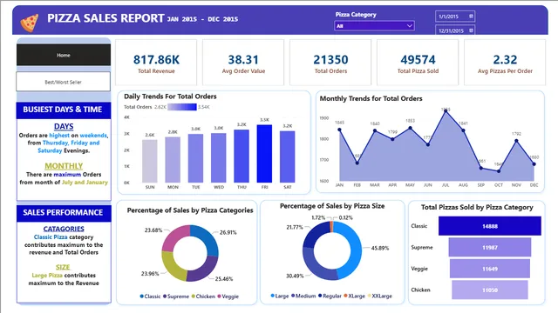
Task: Select the Avg Order Value 38.31 card
Action: (243, 63)
